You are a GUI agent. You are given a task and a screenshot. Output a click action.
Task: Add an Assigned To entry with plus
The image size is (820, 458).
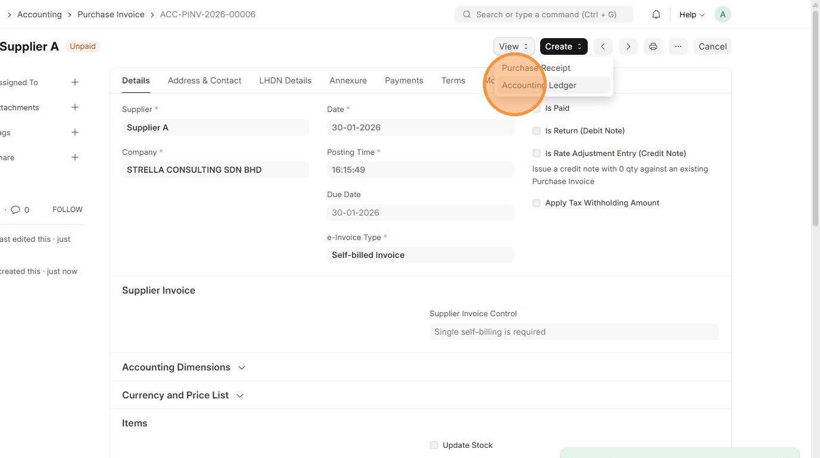tap(75, 82)
